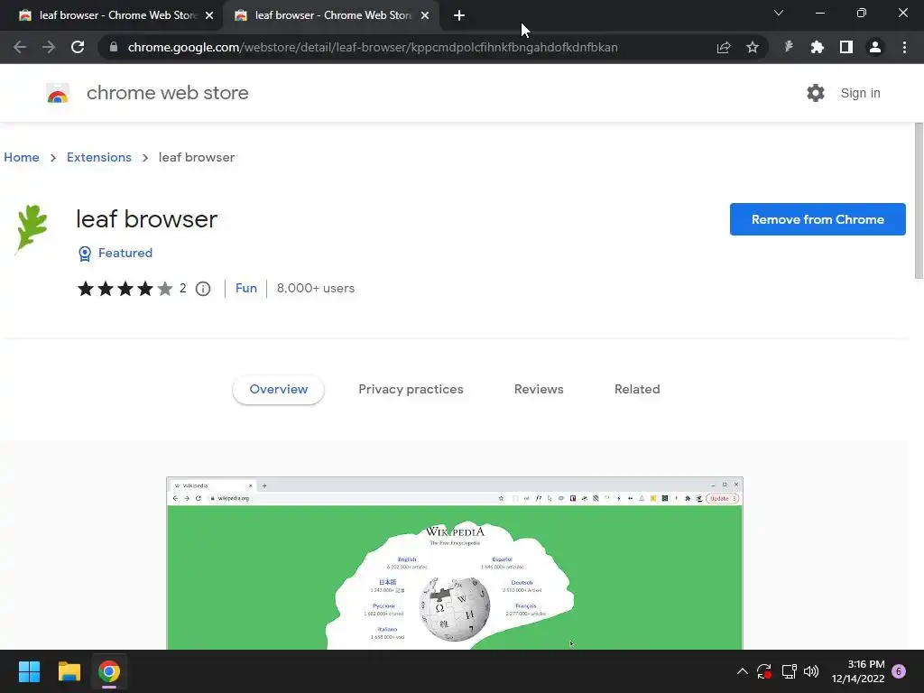Open the Windows Start menu
Screen dimensions: 924x693
pyautogui.click(x=29, y=671)
